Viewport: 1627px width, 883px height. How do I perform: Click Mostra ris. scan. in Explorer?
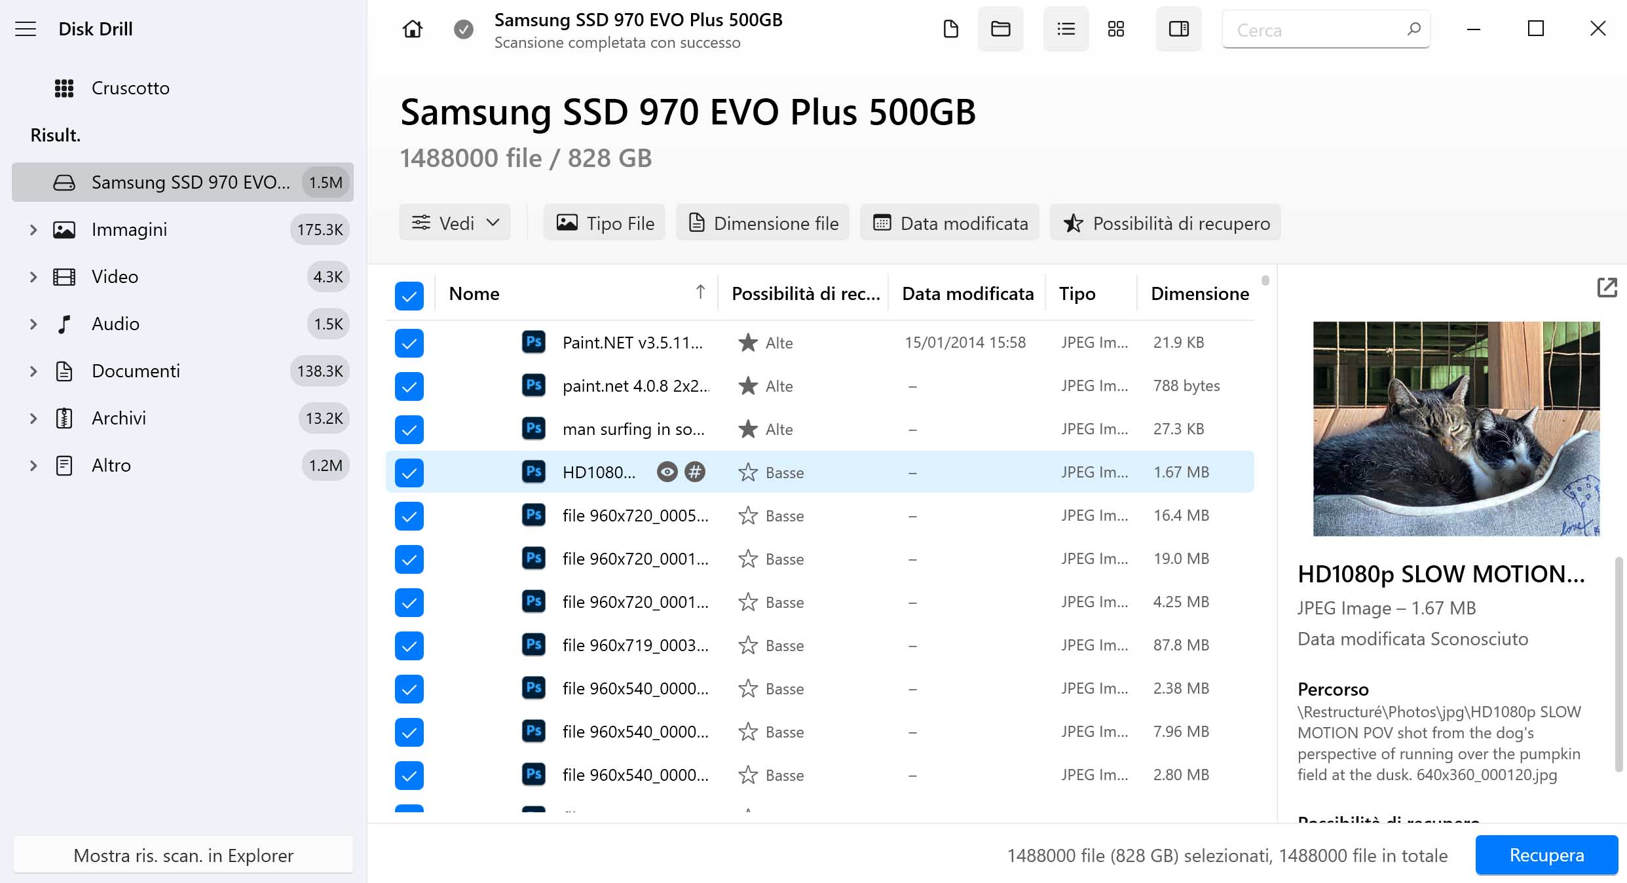pyautogui.click(x=183, y=855)
